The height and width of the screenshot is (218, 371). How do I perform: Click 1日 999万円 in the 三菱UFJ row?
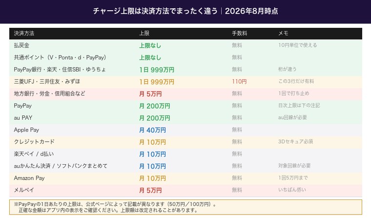tap(157, 82)
